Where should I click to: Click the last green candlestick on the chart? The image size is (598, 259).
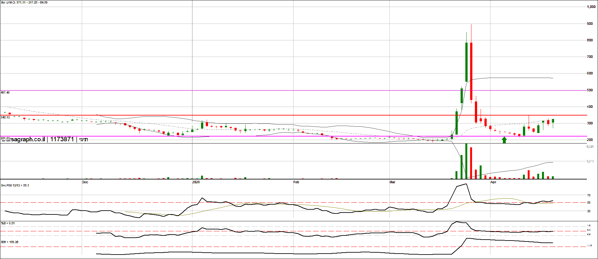553,121
